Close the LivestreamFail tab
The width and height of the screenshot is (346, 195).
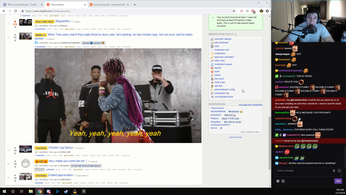(128, 5)
